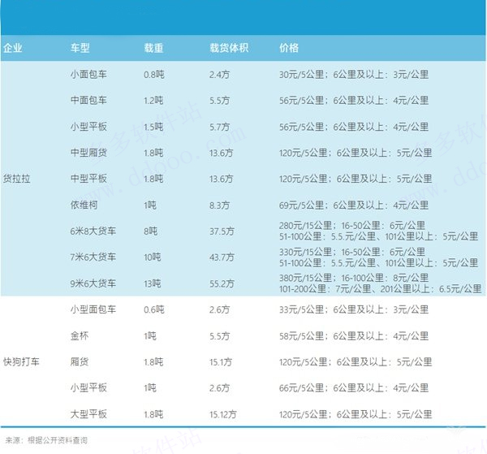This screenshot has height=454, width=487.
Task: Click the 1.8吨 load in the 中型厢货 row
Action: tap(153, 153)
